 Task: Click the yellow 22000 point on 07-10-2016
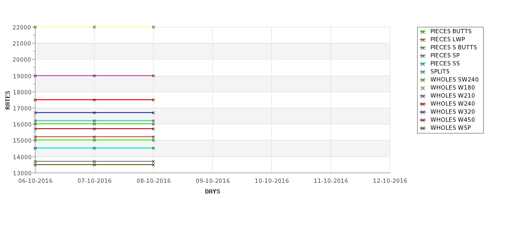click(x=94, y=27)
